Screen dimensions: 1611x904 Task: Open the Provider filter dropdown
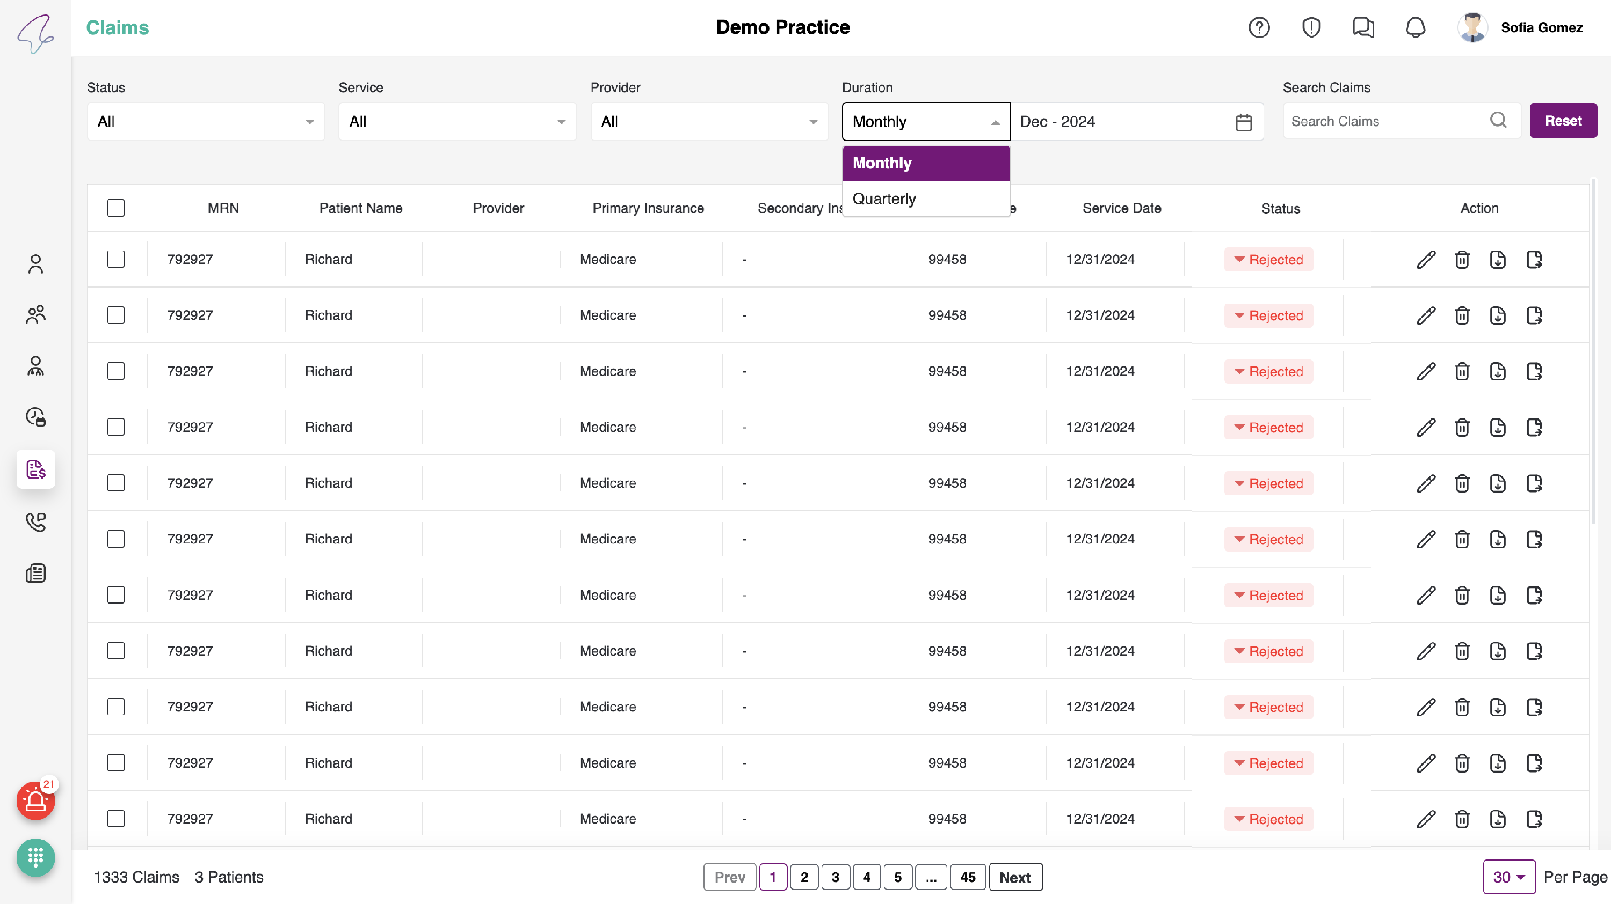(x=709, y=122)
